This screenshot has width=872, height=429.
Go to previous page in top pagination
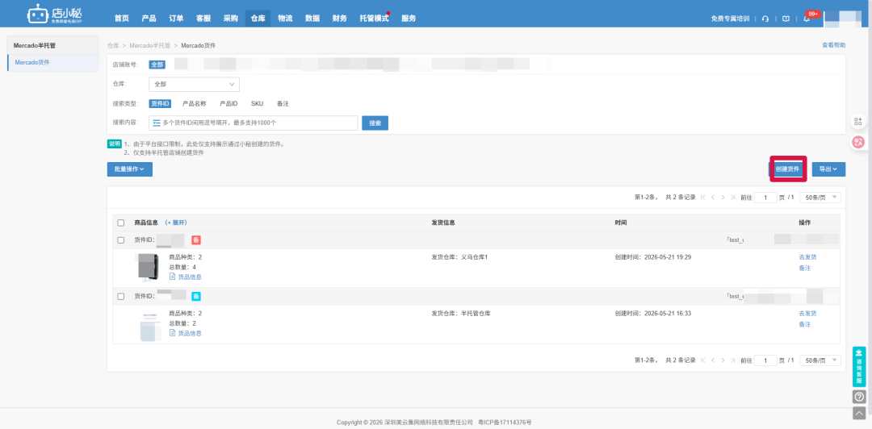(x=713, y=198)
